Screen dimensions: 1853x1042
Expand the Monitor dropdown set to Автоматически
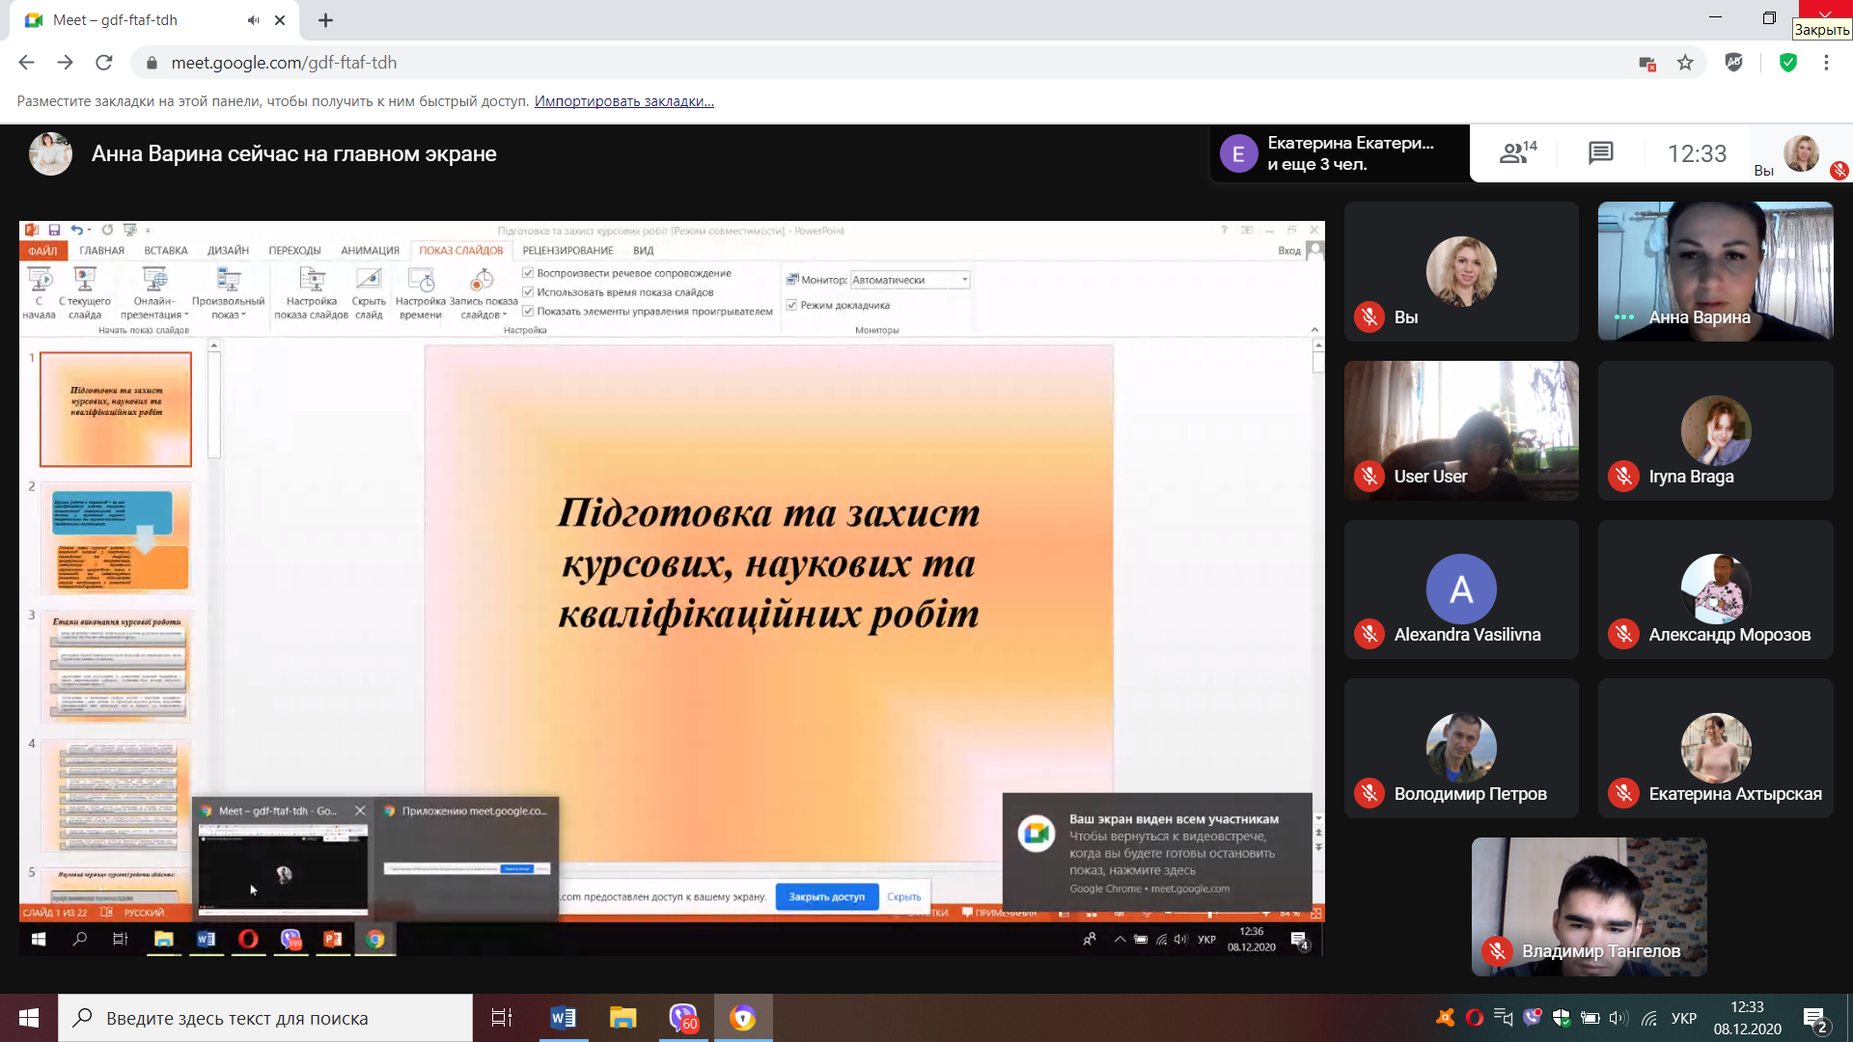click(x=964, y=280)
